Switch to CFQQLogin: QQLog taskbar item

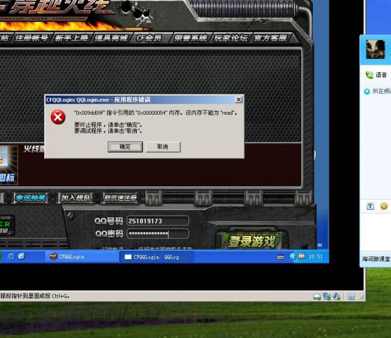(156, 256)
